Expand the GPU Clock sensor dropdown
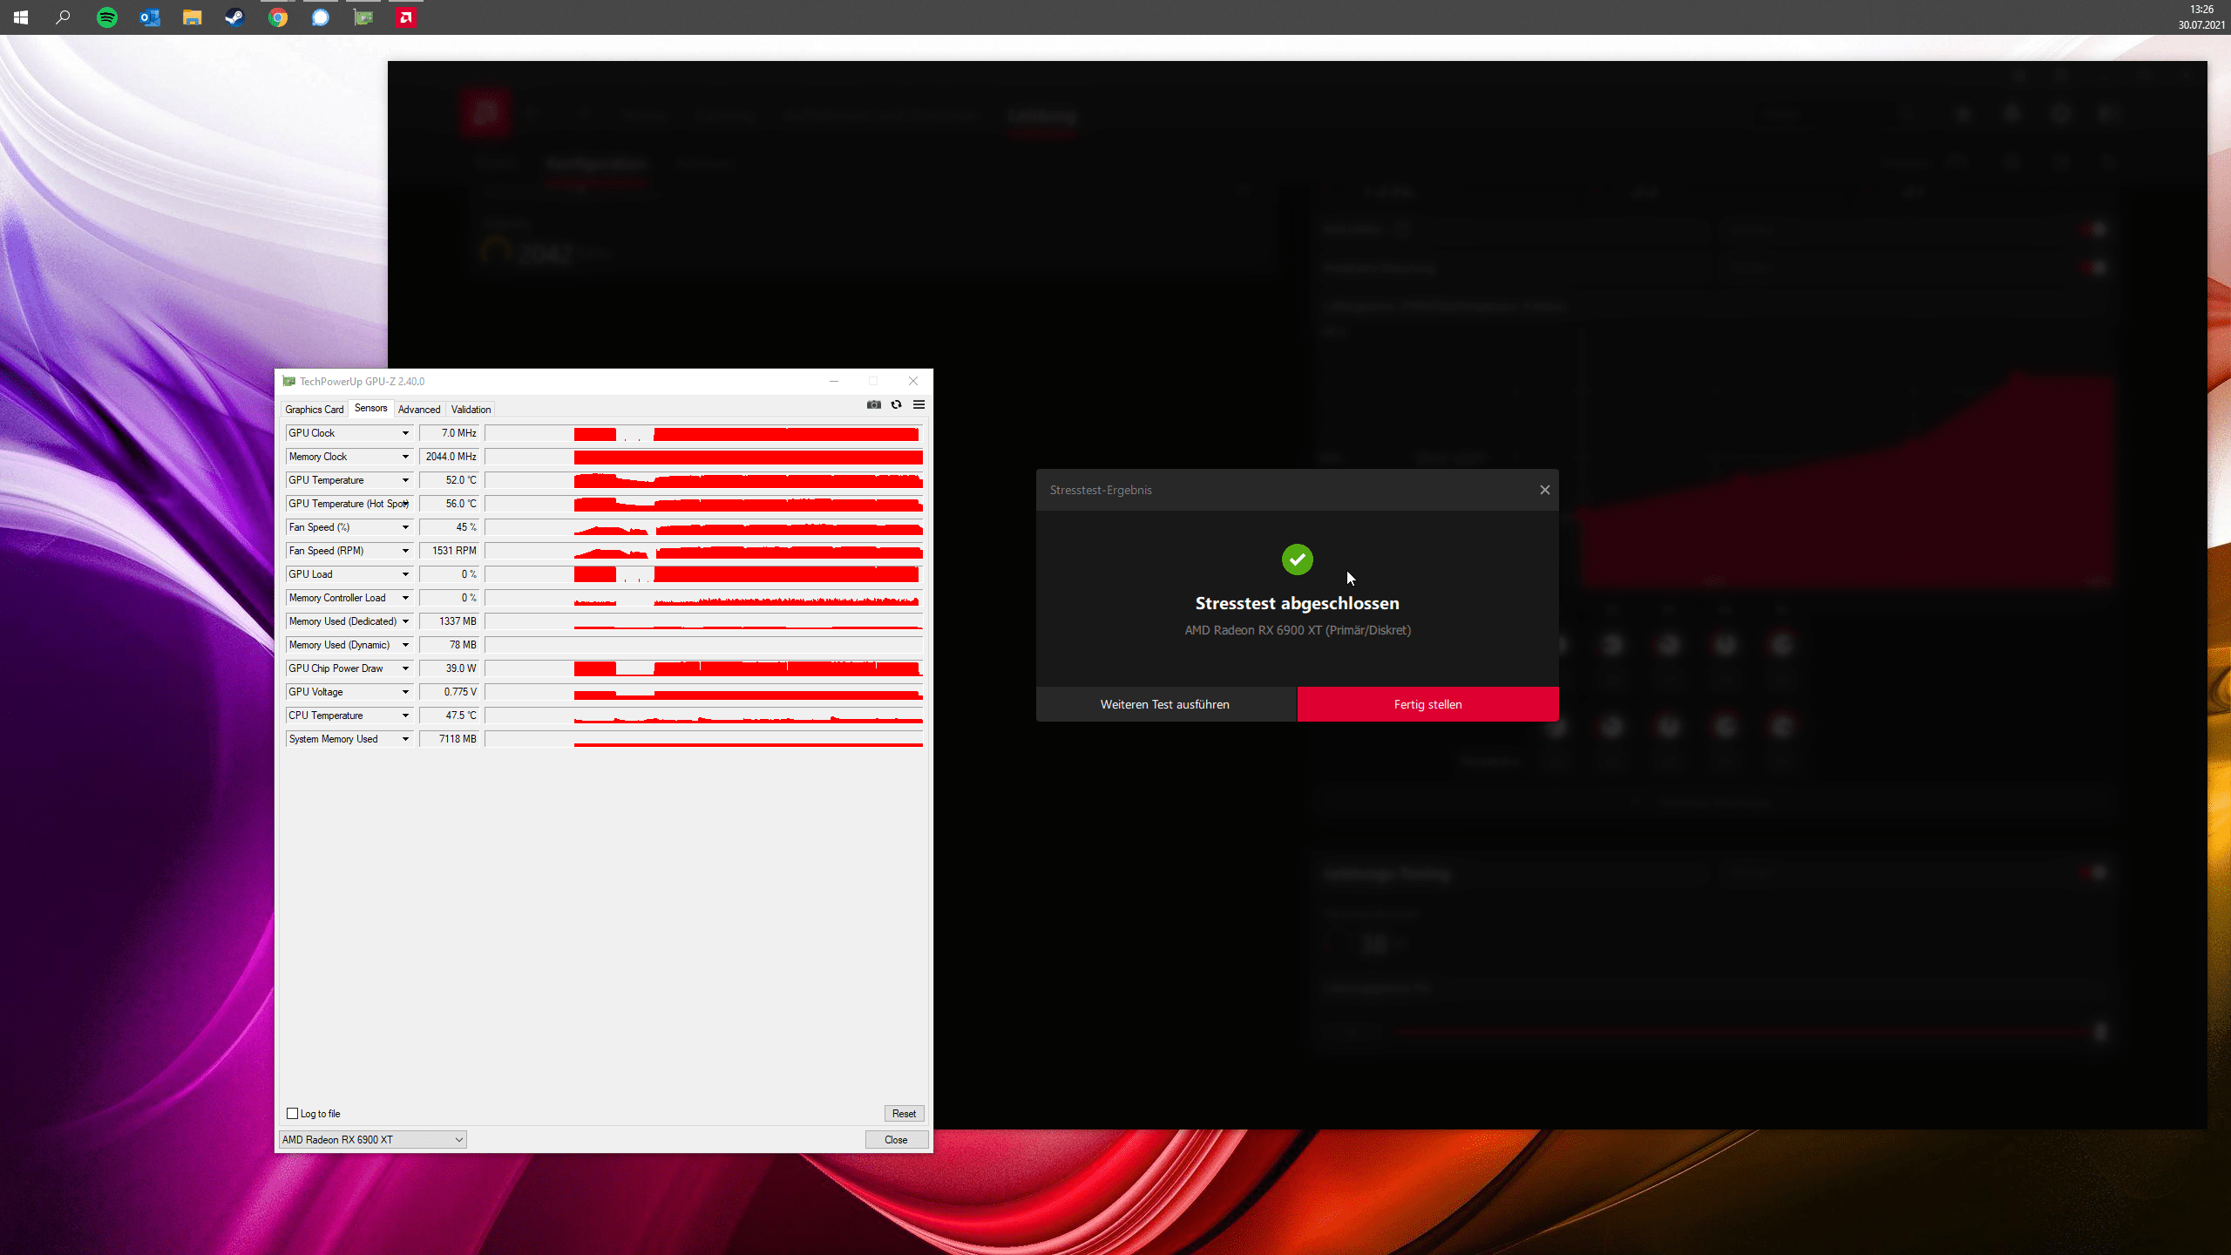Screen dimensions: 2231x1255 [405, 433]
